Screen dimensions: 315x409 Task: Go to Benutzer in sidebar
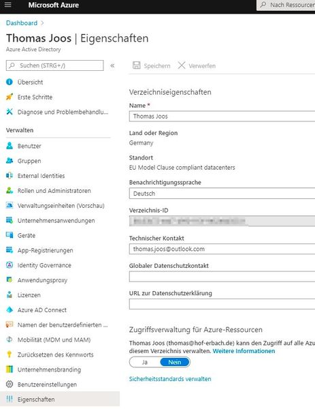tap(29, 146)
